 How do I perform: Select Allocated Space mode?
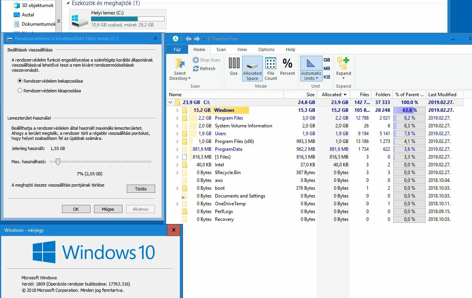point(252,69)
